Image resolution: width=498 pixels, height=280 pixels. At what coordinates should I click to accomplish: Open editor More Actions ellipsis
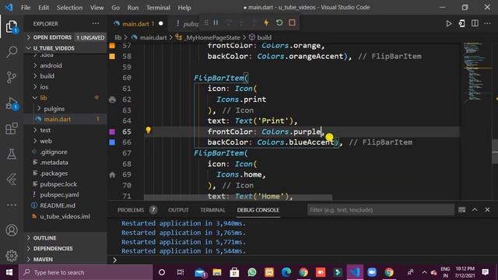click(488, 23)
